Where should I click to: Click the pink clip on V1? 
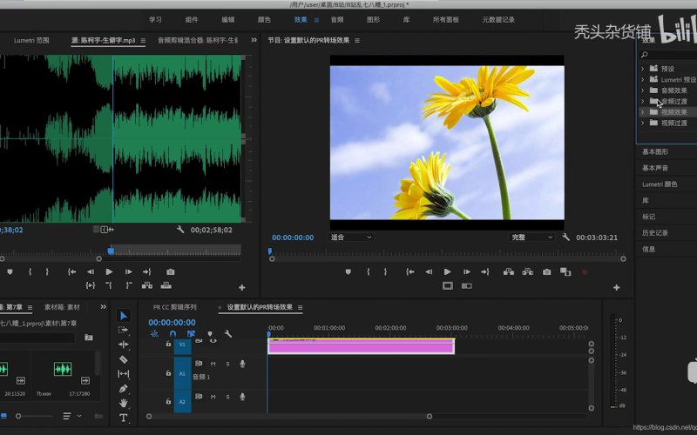coord(361,346)
